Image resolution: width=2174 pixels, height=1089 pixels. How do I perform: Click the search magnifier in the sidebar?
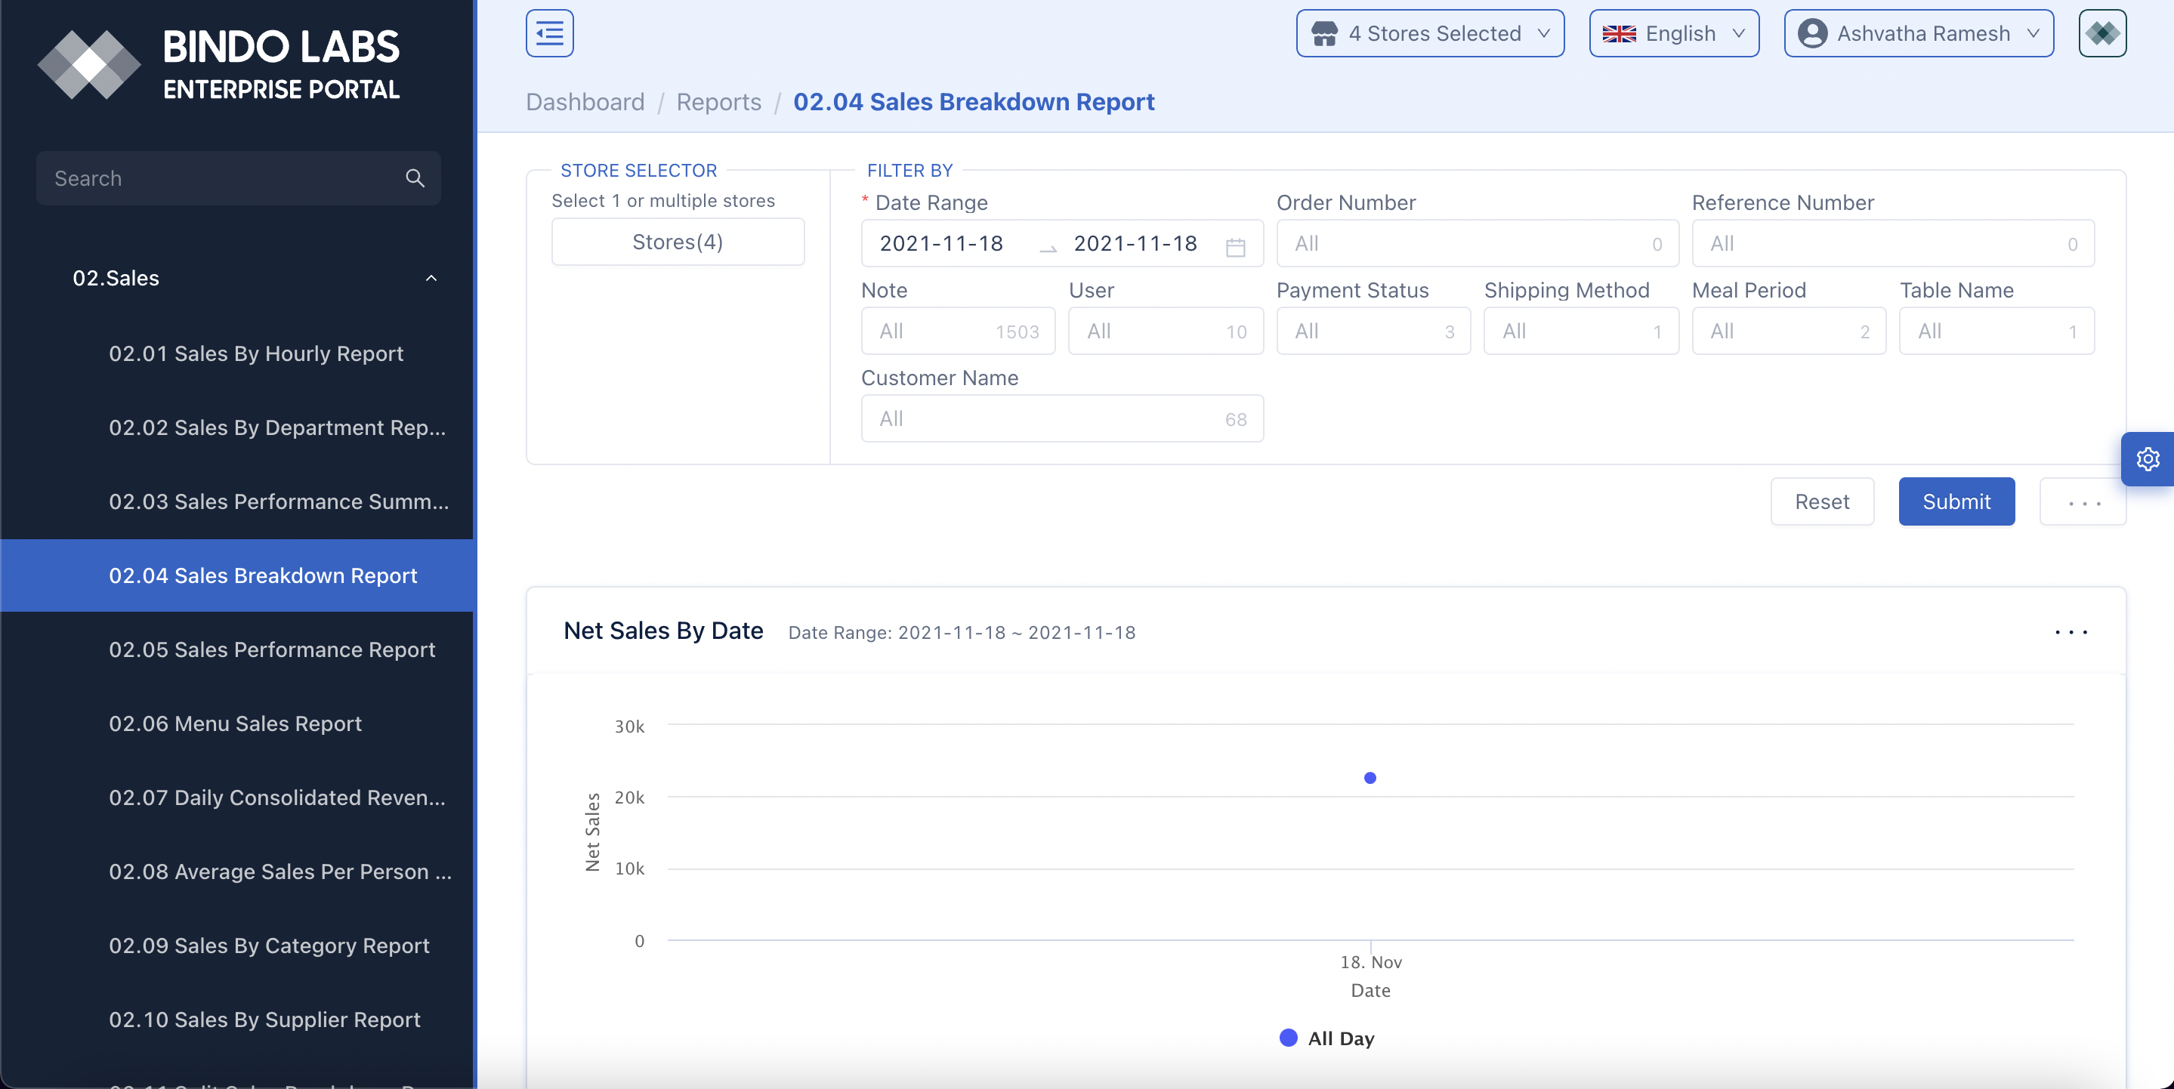[x=415, y=178]
